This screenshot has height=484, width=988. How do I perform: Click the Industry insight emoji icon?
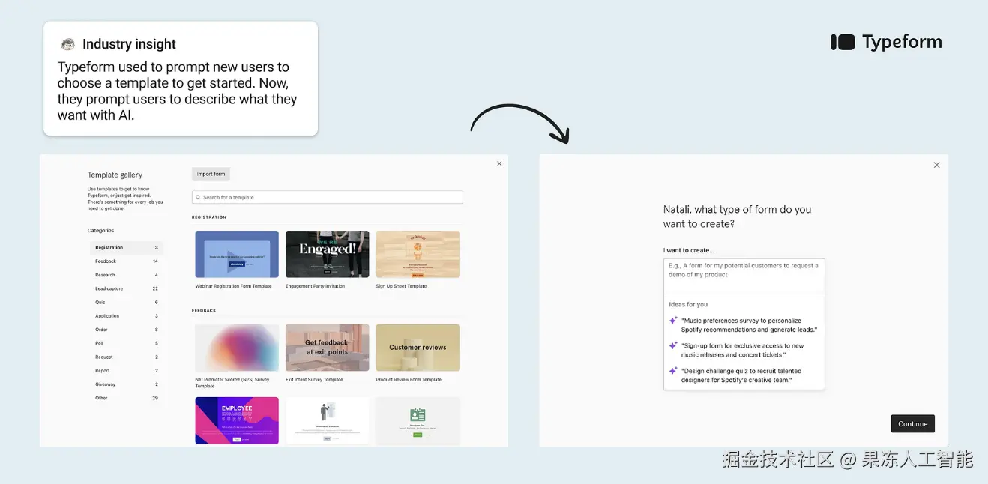(68, 44)
